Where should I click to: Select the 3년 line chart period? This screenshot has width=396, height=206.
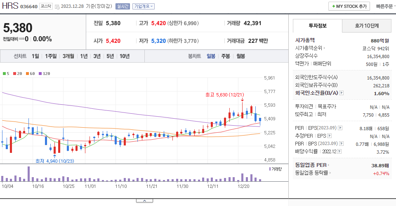click(x=97, y=56)
